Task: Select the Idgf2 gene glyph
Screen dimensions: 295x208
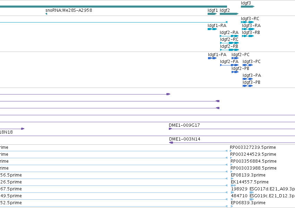Action: pyautogui.click(x=229, y=14)
